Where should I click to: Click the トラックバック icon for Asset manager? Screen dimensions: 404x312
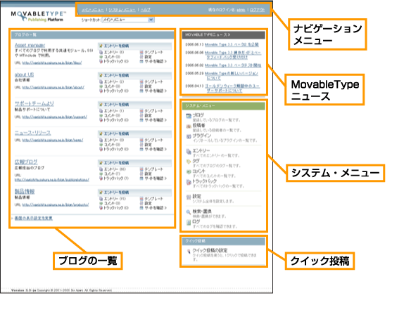[x=101, y=61]
